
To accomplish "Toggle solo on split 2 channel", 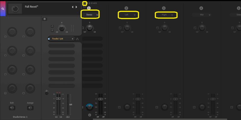I will click(119, 107).
